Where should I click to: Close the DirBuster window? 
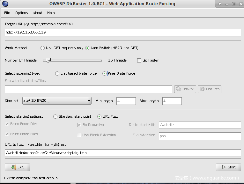point(240,4)
